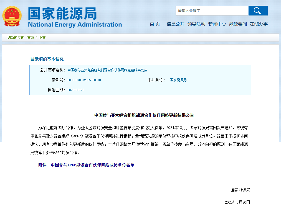Screen dimensions: 281x209
Task: Click the 制发日期 value 2025-02-20
Action: (76, 90)
